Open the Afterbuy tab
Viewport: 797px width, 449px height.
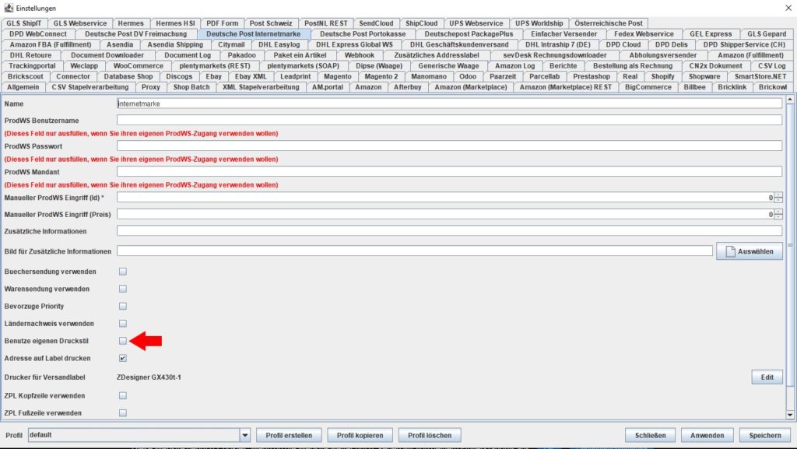tap(407, 87)
